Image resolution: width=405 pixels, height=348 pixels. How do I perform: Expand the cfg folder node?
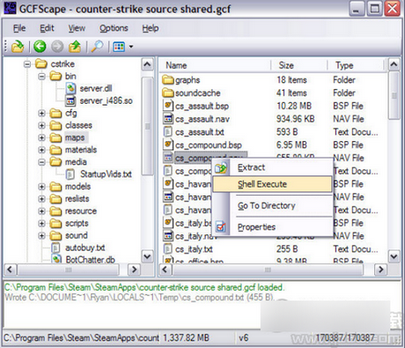(41, 113)
